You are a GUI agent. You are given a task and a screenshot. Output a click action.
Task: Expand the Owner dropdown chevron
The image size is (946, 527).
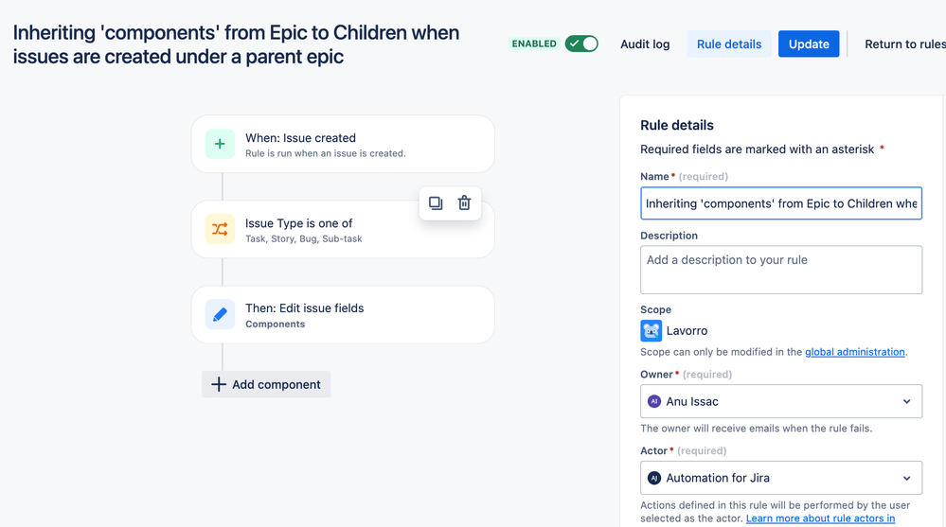click(906, 401)
